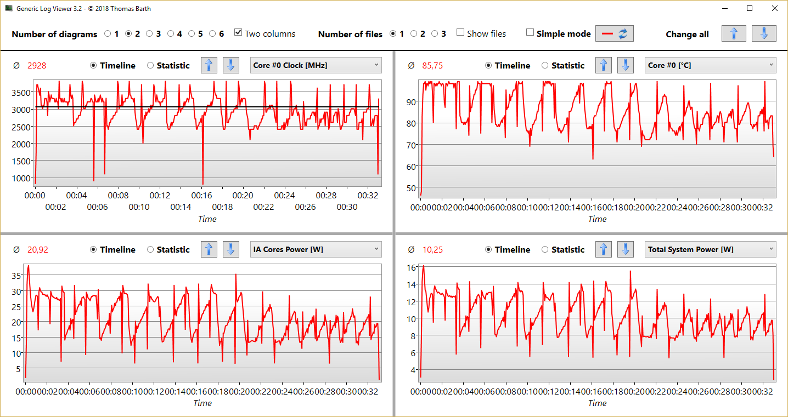Click down arrow in Core #0 Clock panel
The width and height of the screenshot is (788, 417).
click(x=230, y=65)
